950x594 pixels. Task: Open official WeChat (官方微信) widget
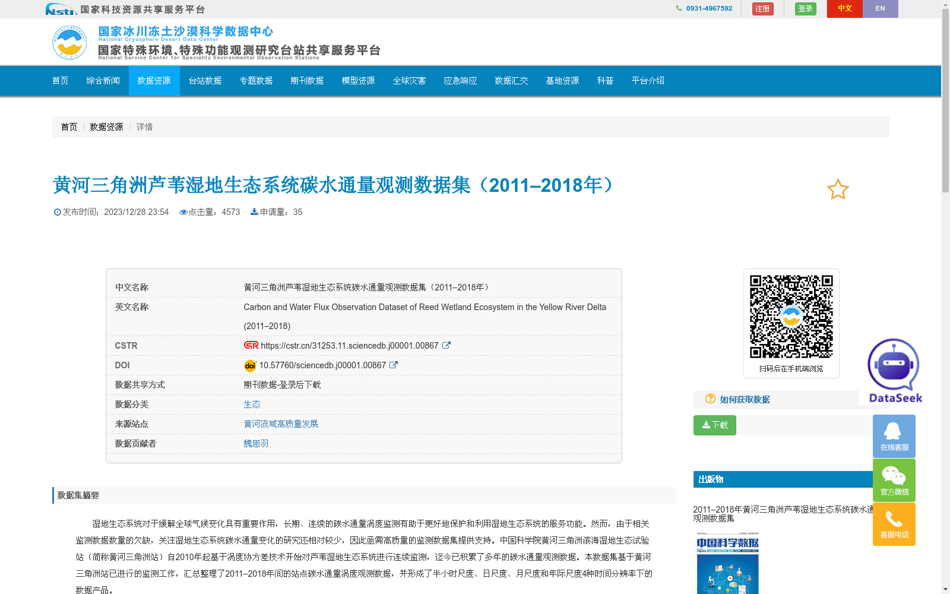894,480
